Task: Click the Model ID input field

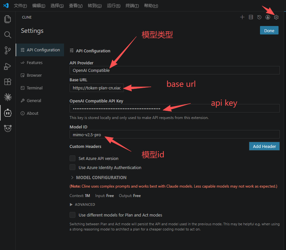Action: [x=175, y=135]
